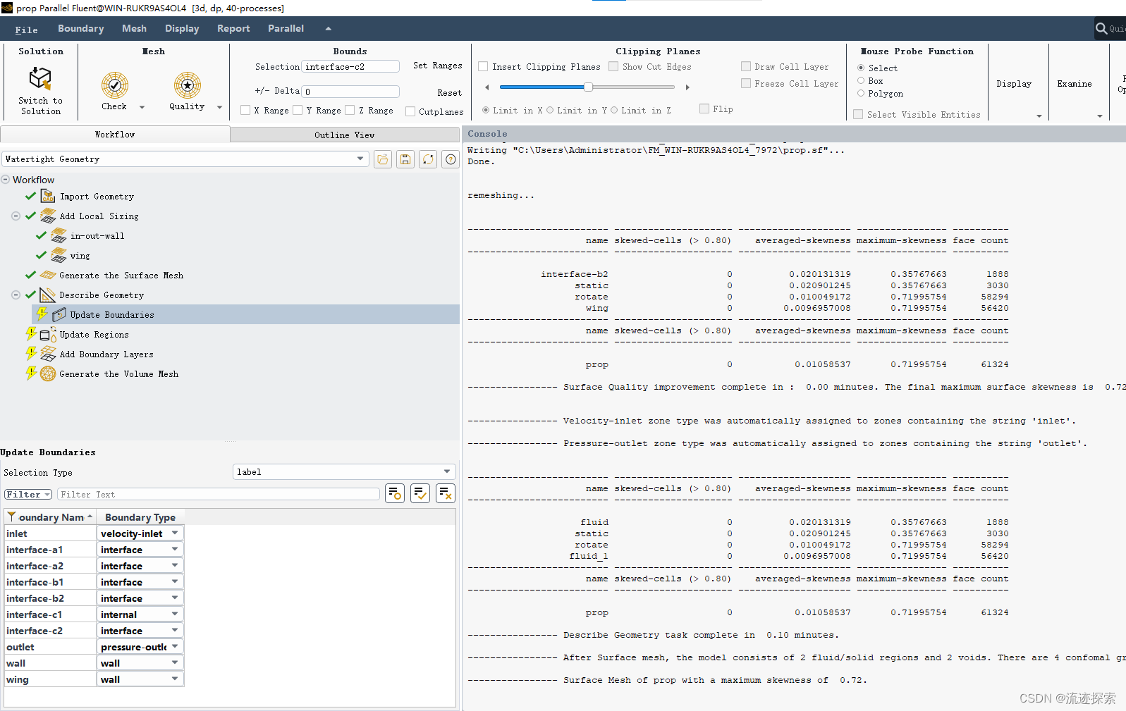Open the Watertight Geometry workflow dropdown

click(185, 159)
